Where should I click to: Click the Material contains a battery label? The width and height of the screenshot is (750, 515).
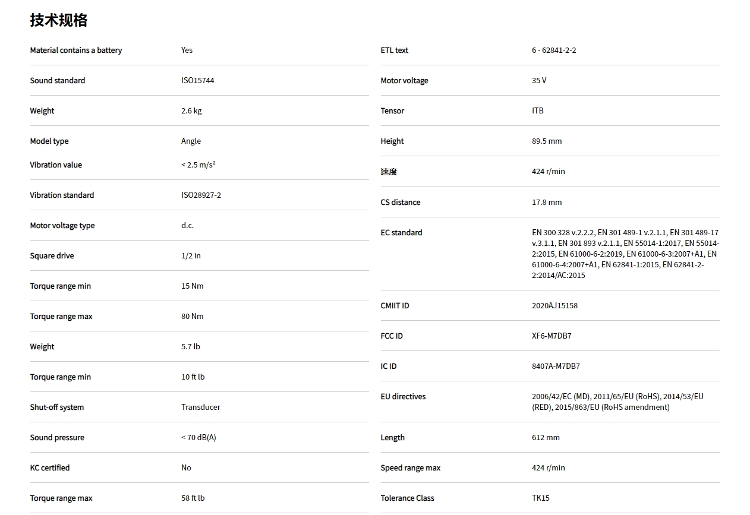pyautogui.click(x=76, y=50)
